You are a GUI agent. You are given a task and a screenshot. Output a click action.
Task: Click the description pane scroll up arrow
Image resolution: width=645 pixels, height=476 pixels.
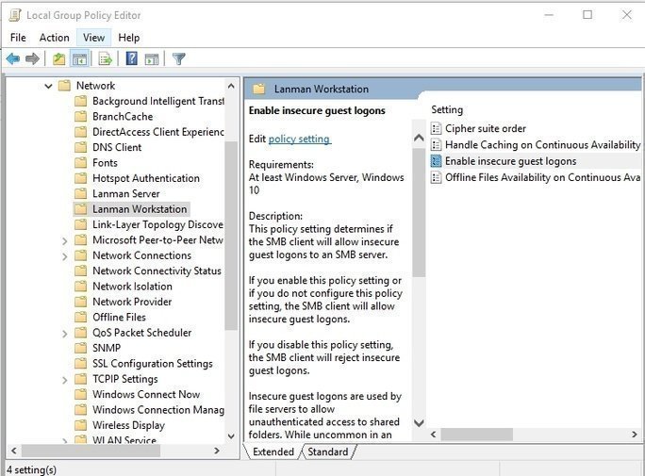tap(419, 138)
